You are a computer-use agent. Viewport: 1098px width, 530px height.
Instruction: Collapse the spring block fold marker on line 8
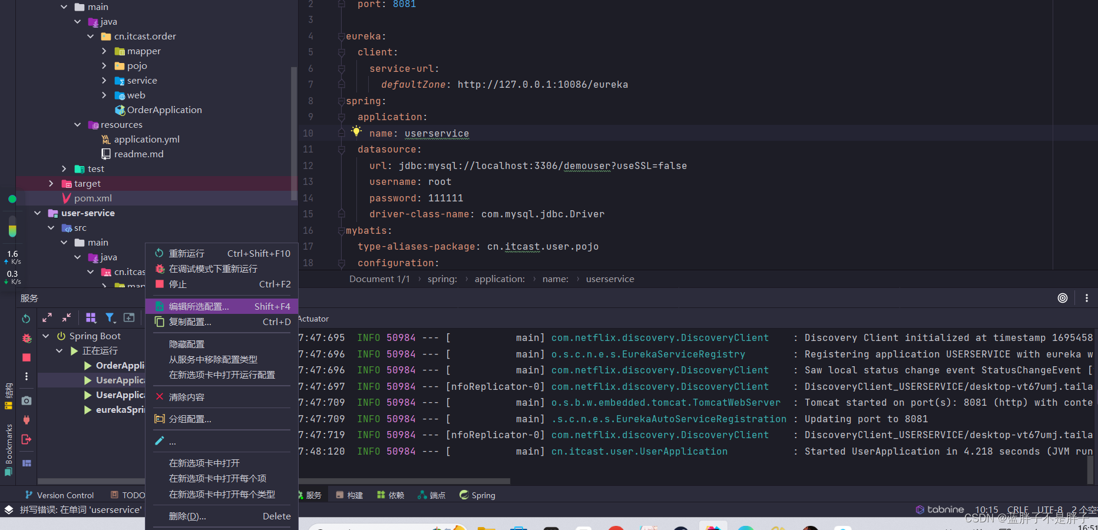(342, 101)
